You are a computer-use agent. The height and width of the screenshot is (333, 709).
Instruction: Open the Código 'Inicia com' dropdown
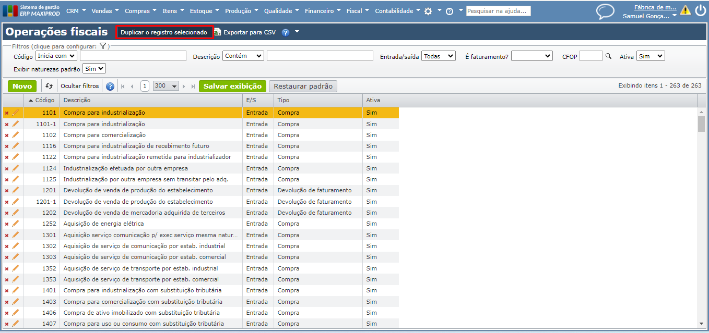pyautogui.click(x=56, y=56)
